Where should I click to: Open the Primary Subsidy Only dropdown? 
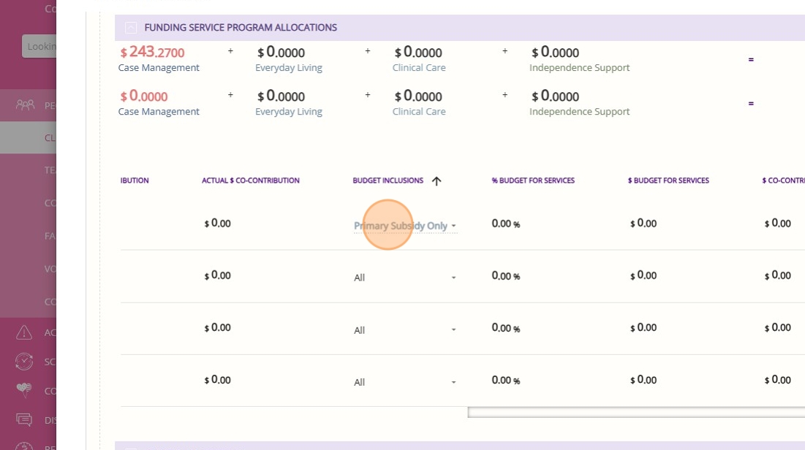pyautogui.click(x=405, y=226)
